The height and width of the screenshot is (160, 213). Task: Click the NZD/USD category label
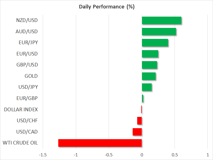(x=27, y=20)
